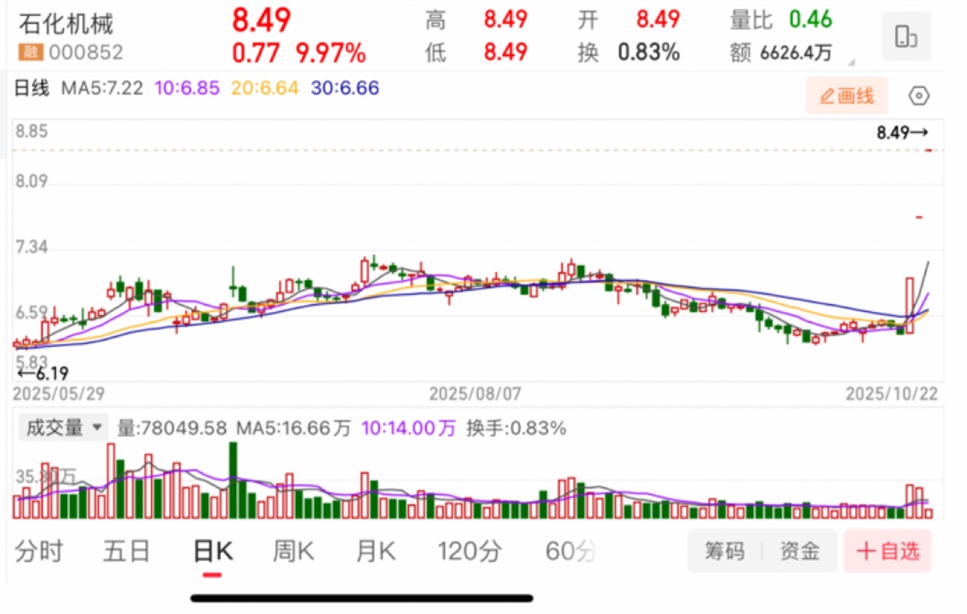Tap the 换 turnover rate 0.83% in header
Viewport: 967px width, 614px height.
649,52
